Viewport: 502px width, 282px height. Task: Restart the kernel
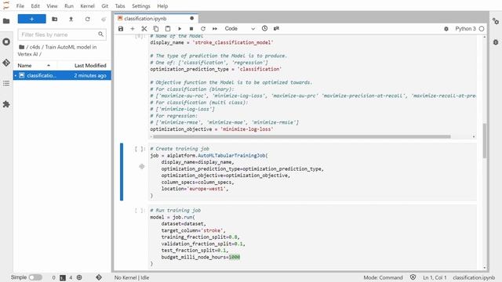pos(203,29)
